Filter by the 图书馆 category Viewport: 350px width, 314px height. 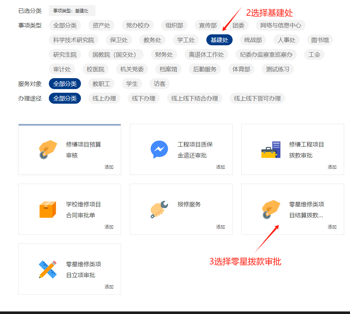pos(320,40)
